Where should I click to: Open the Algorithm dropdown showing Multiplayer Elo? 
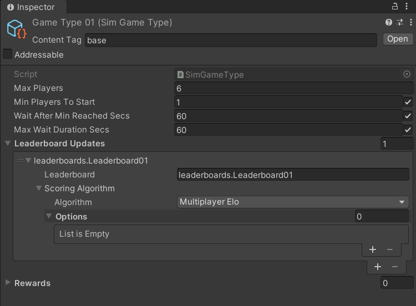click(293, 202)
